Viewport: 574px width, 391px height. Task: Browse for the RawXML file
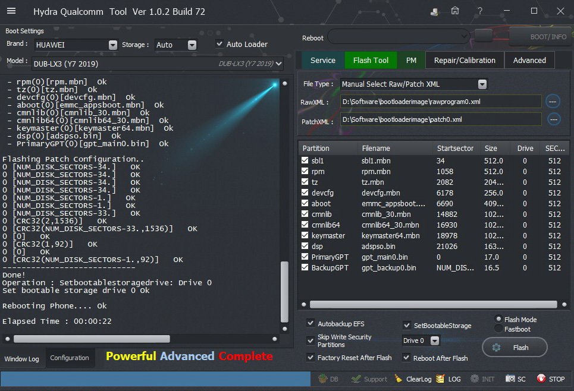click(553, 102)
